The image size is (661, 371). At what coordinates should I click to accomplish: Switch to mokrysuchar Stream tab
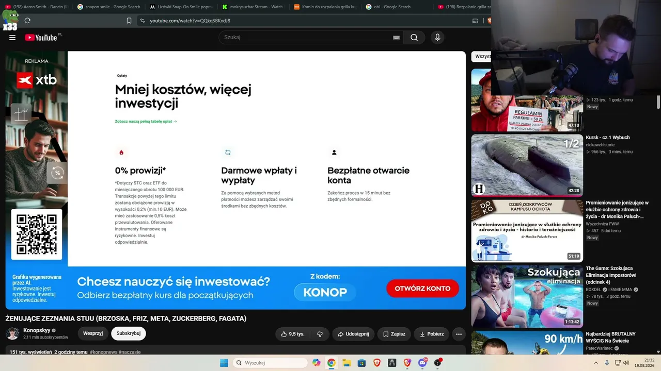pos(253,7)
